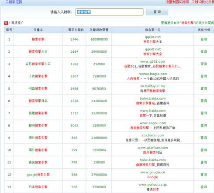The width and height of the screenshot is (214, 193).
Task: Open the www.yahoo.co.jp link
Action: coord(152,185)
